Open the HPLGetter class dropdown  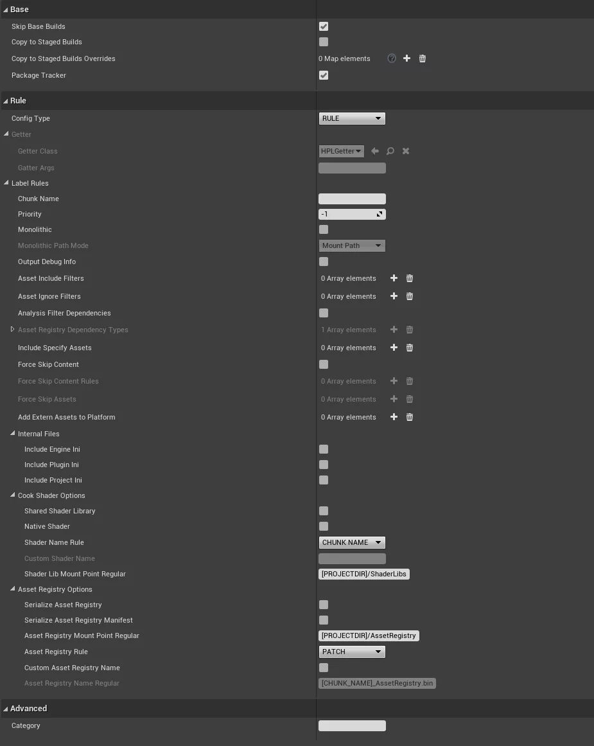pyautogui.click(x=341, y=151)
